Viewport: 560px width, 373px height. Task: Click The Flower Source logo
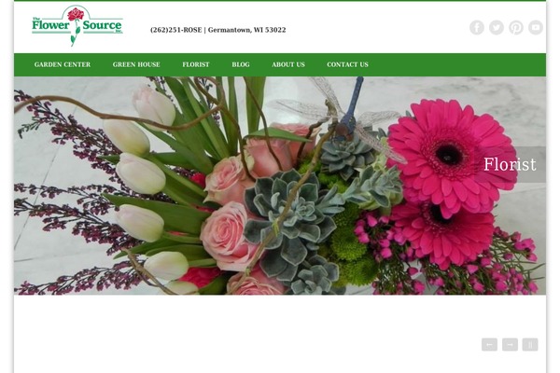[x=77, y=26]
